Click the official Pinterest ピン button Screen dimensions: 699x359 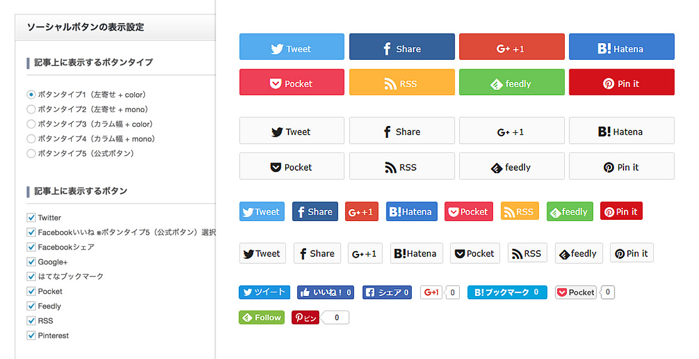305,317
